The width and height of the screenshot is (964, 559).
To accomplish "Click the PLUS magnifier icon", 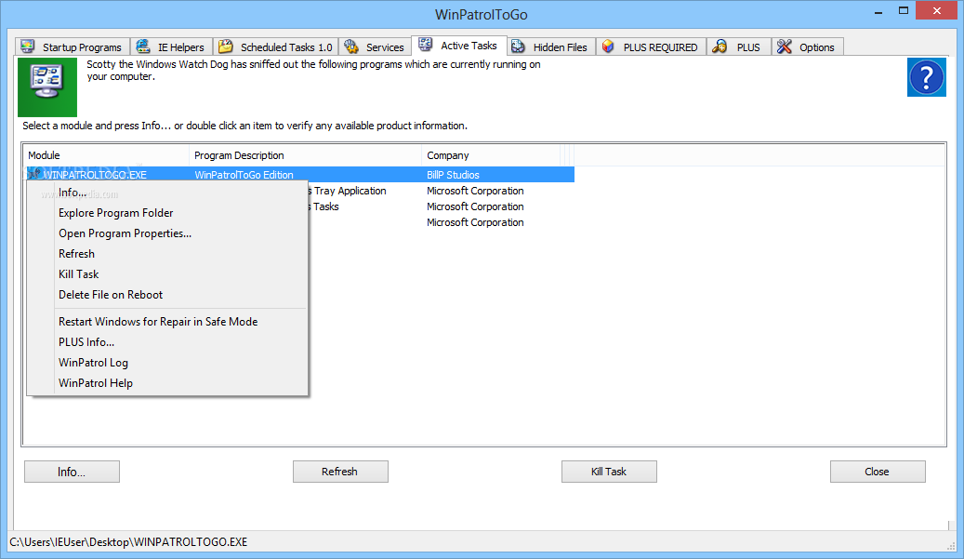I will (x=720, y=47).
